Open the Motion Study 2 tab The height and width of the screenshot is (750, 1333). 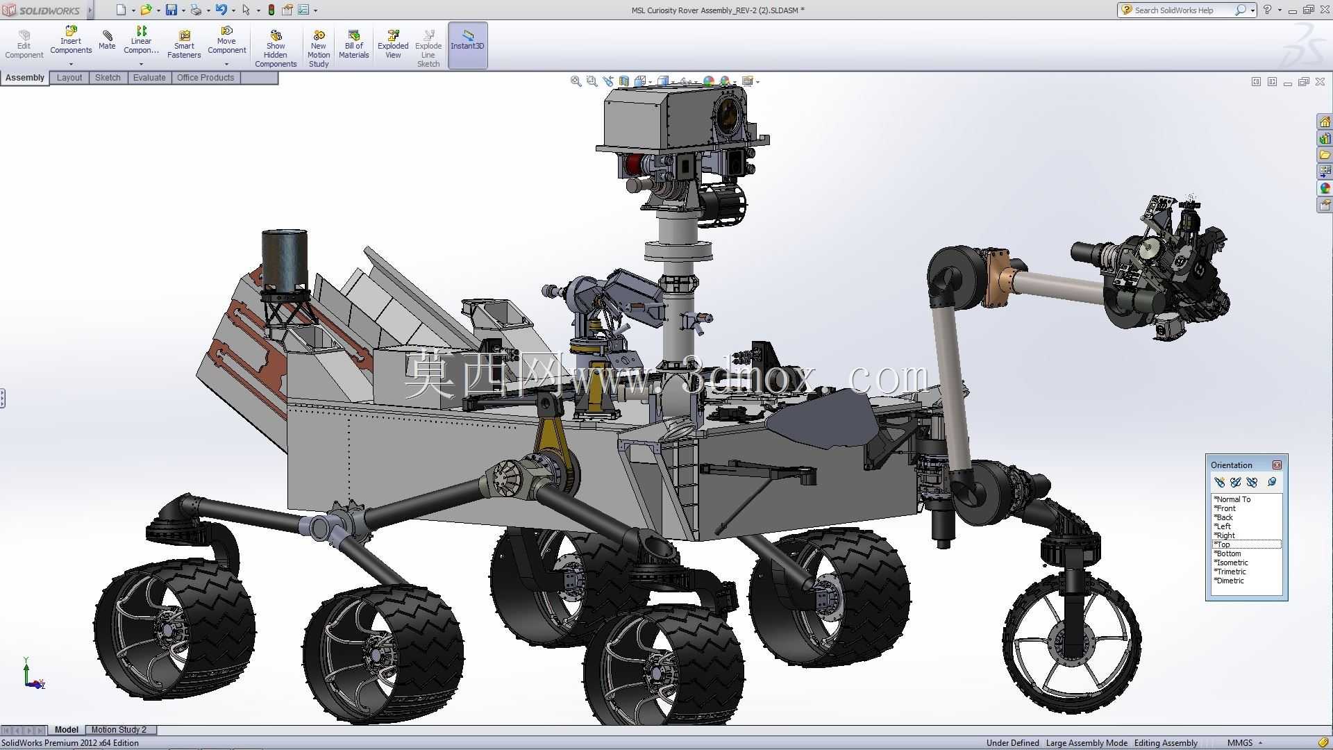119,730
